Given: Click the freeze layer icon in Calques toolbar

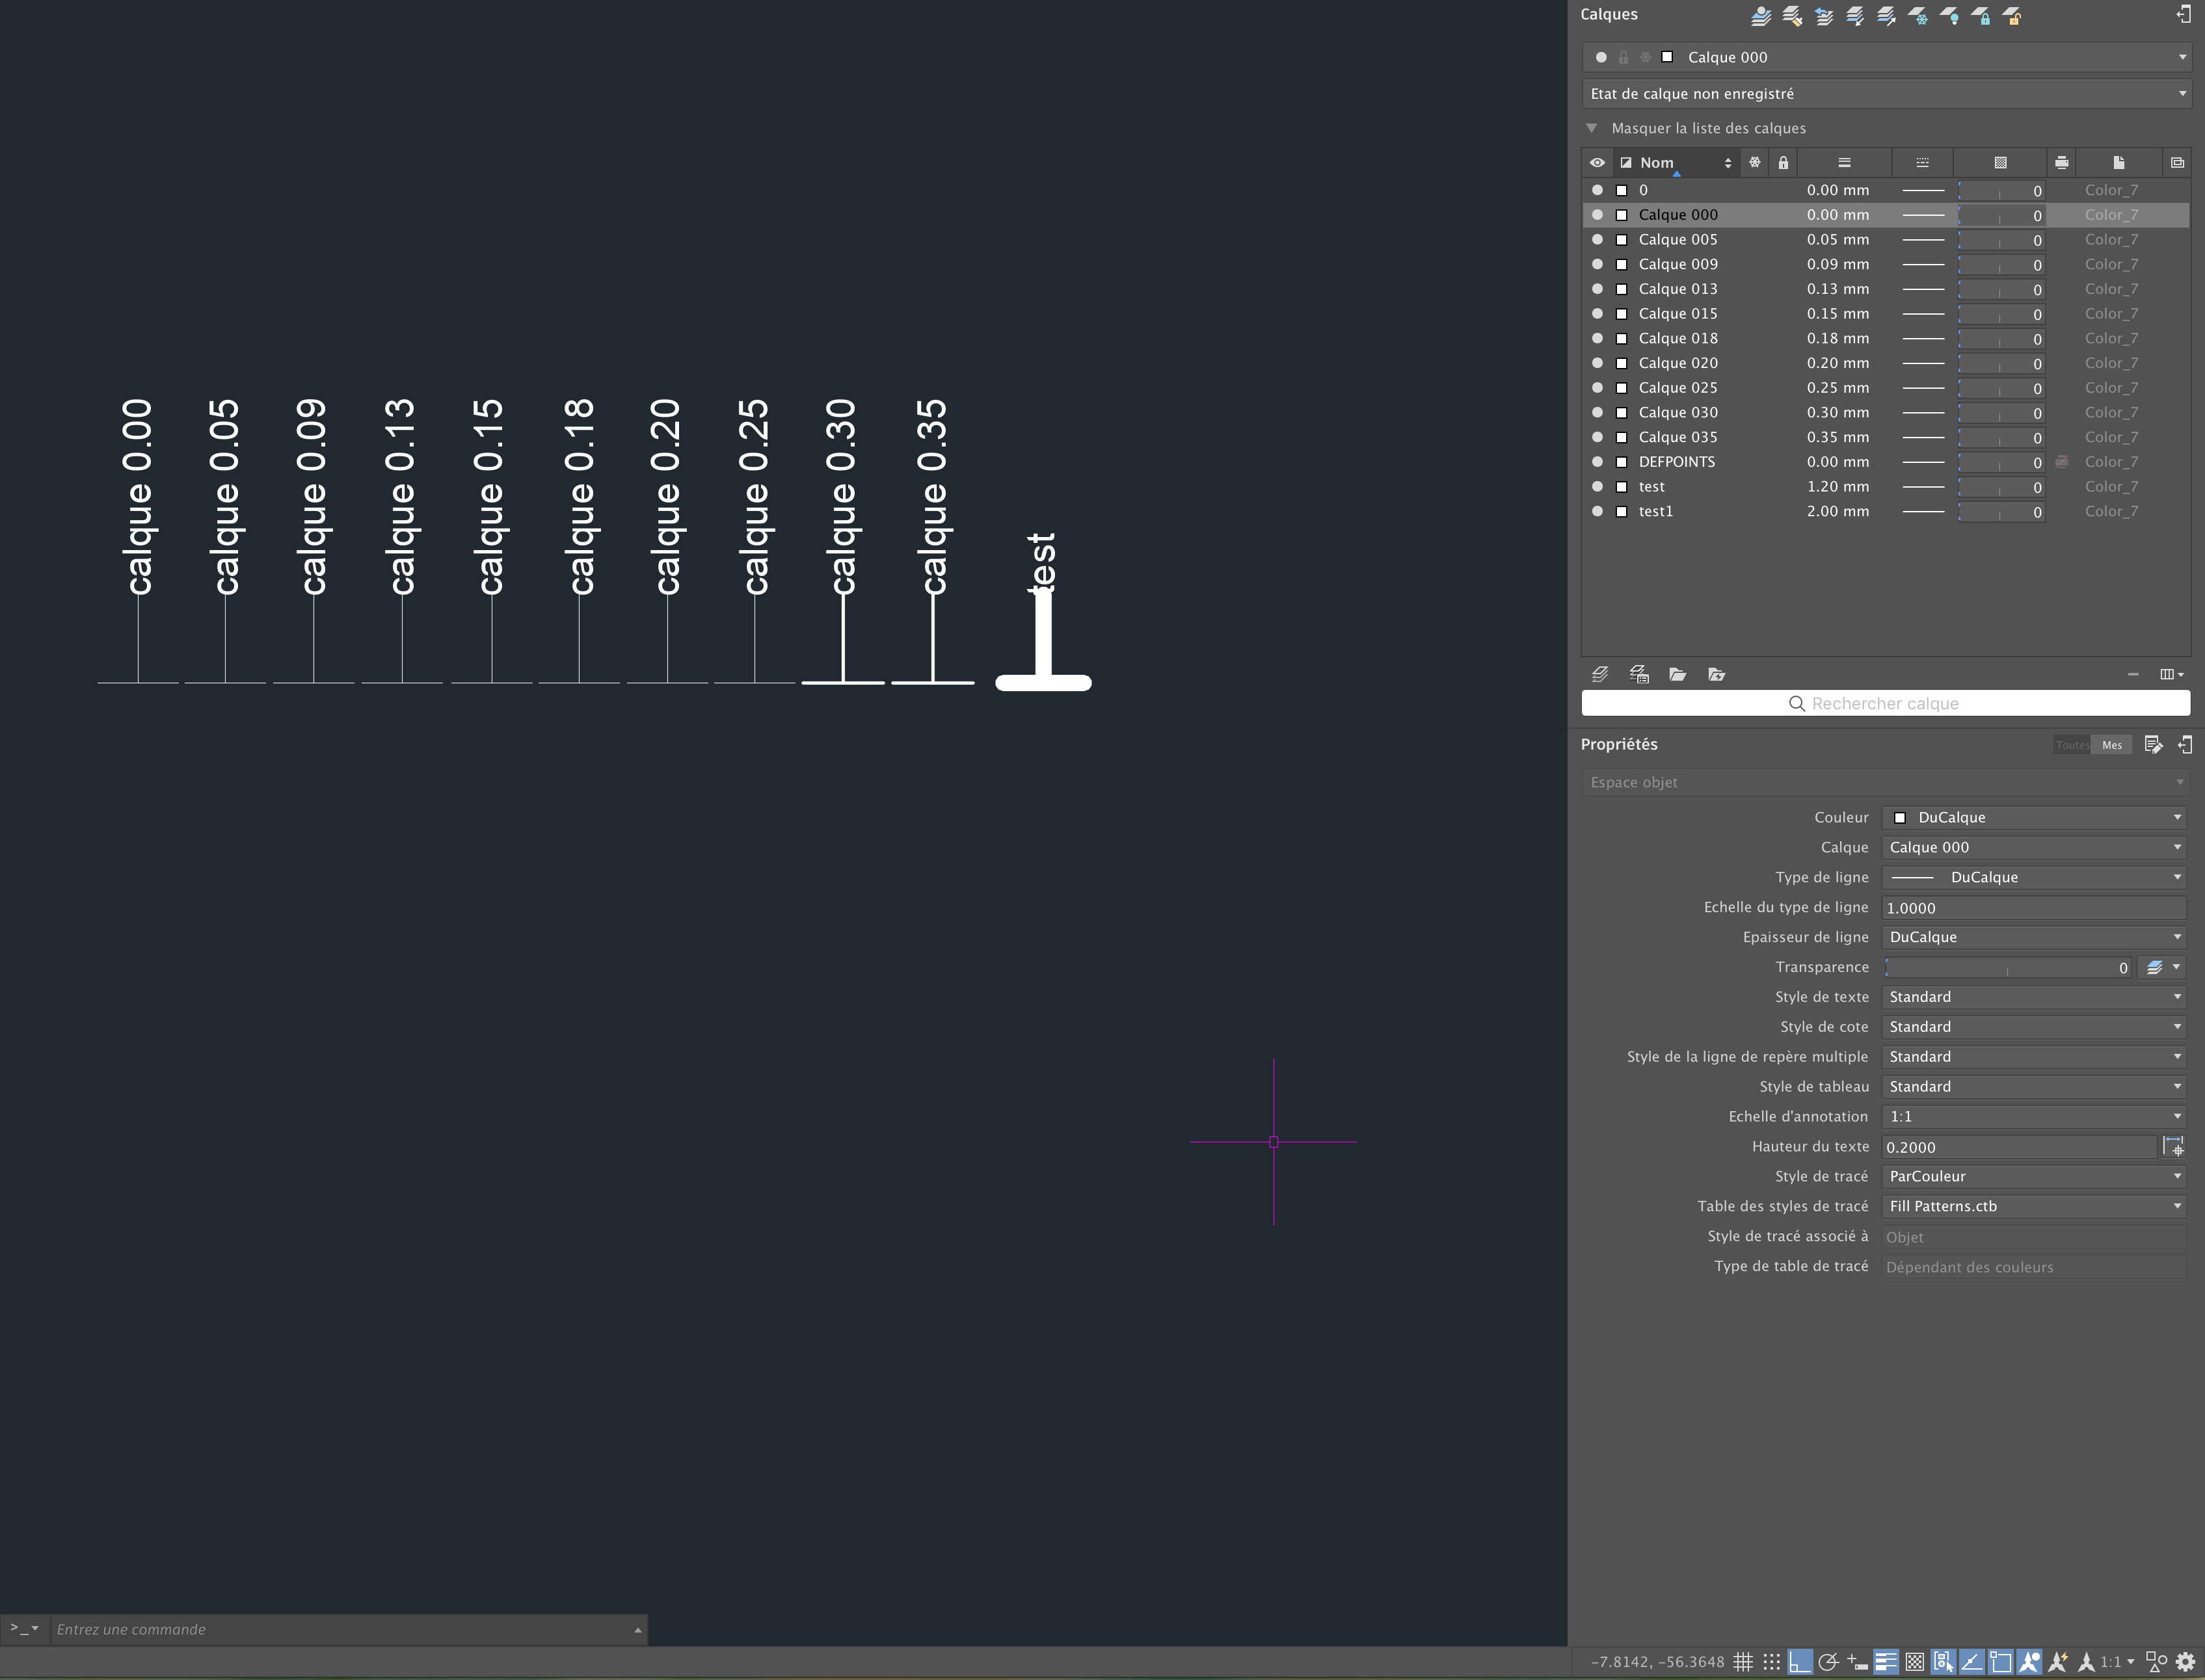Looking at the screenshot, I should click(1918, 16).
